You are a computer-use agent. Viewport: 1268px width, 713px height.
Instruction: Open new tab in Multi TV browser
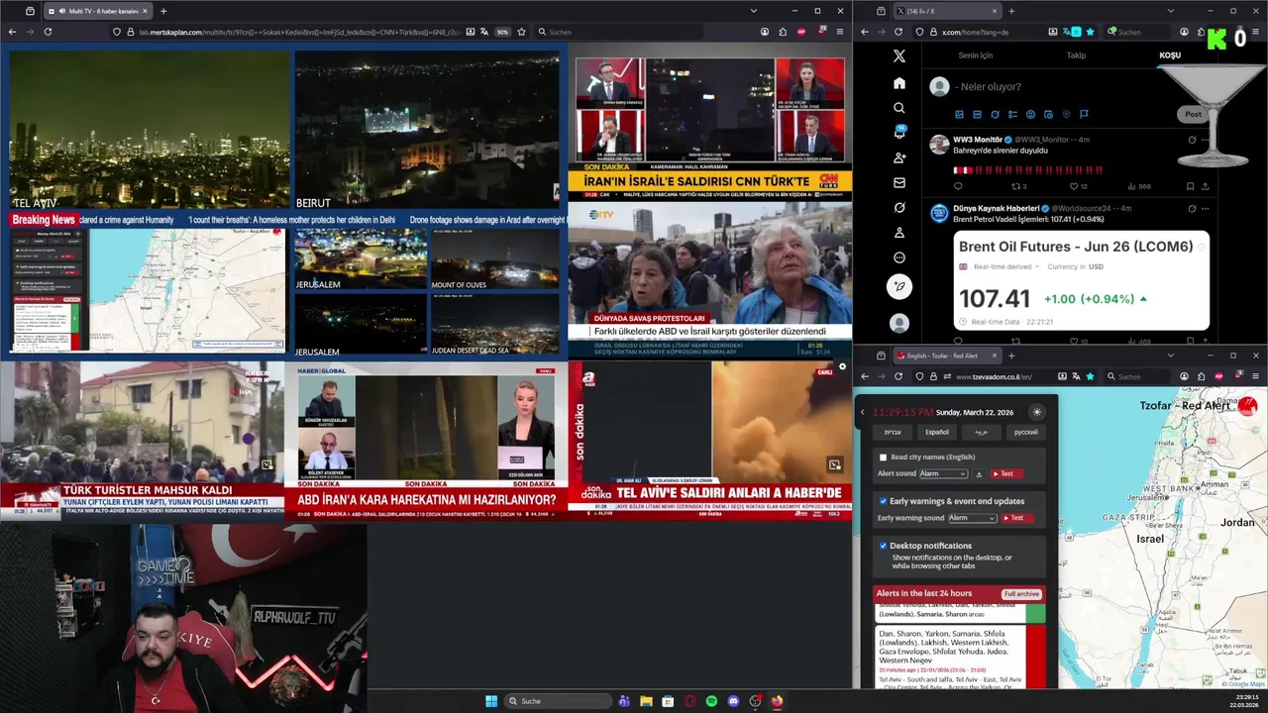tap(163, 11)
